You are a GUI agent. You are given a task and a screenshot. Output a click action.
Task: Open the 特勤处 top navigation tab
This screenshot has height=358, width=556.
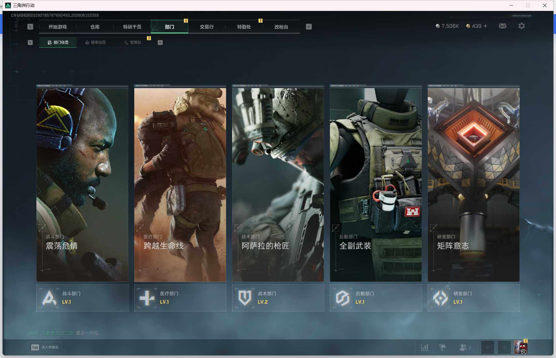click(x=244, y=27)
